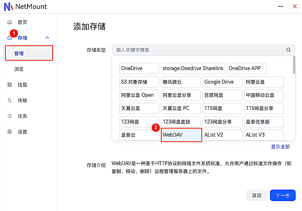Choose 123网盘直链 storage type
Image resolution: width=302 pixels, height=211 pixels.
180,122
